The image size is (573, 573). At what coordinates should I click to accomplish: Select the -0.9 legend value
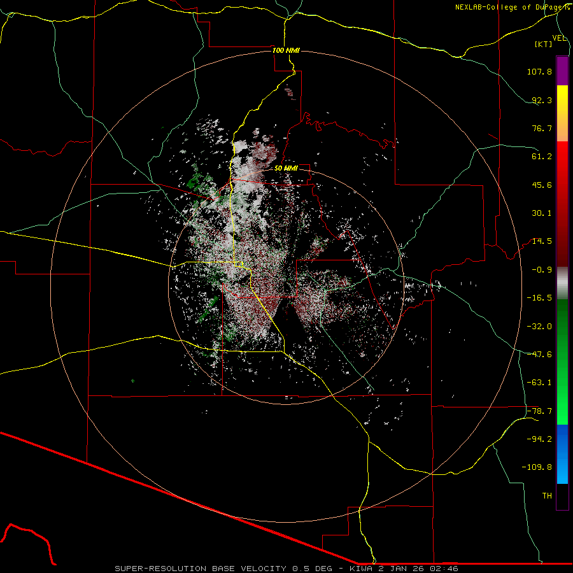[542, 270]
